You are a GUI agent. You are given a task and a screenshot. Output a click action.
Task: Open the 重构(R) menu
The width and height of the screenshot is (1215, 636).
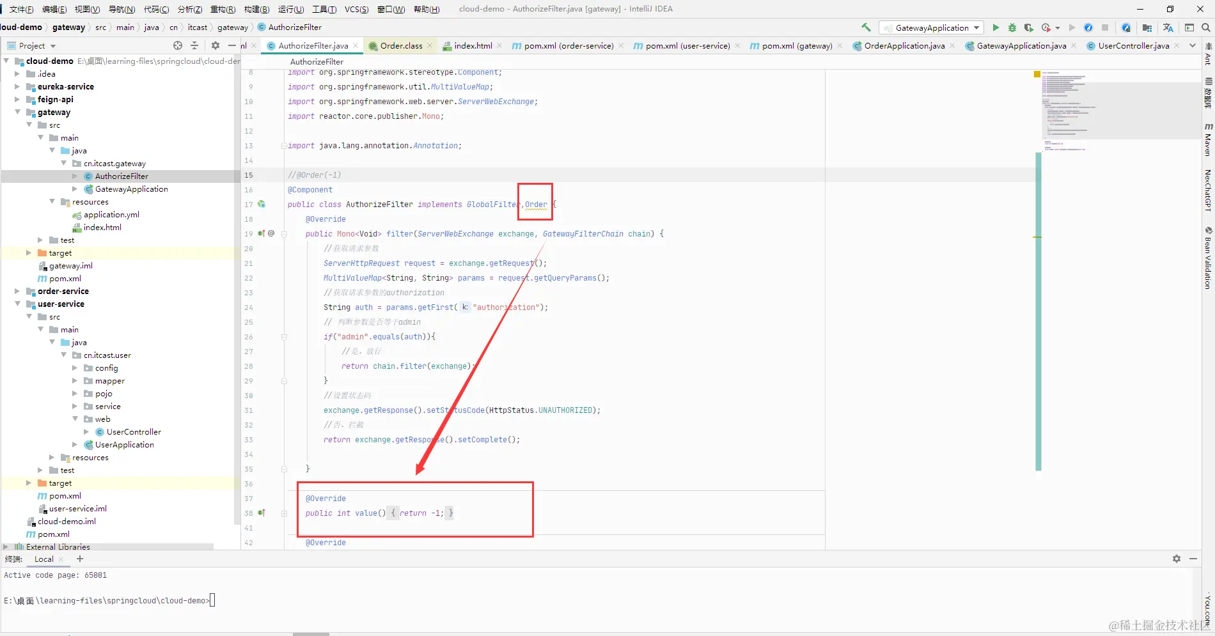(x=223, y=9)
